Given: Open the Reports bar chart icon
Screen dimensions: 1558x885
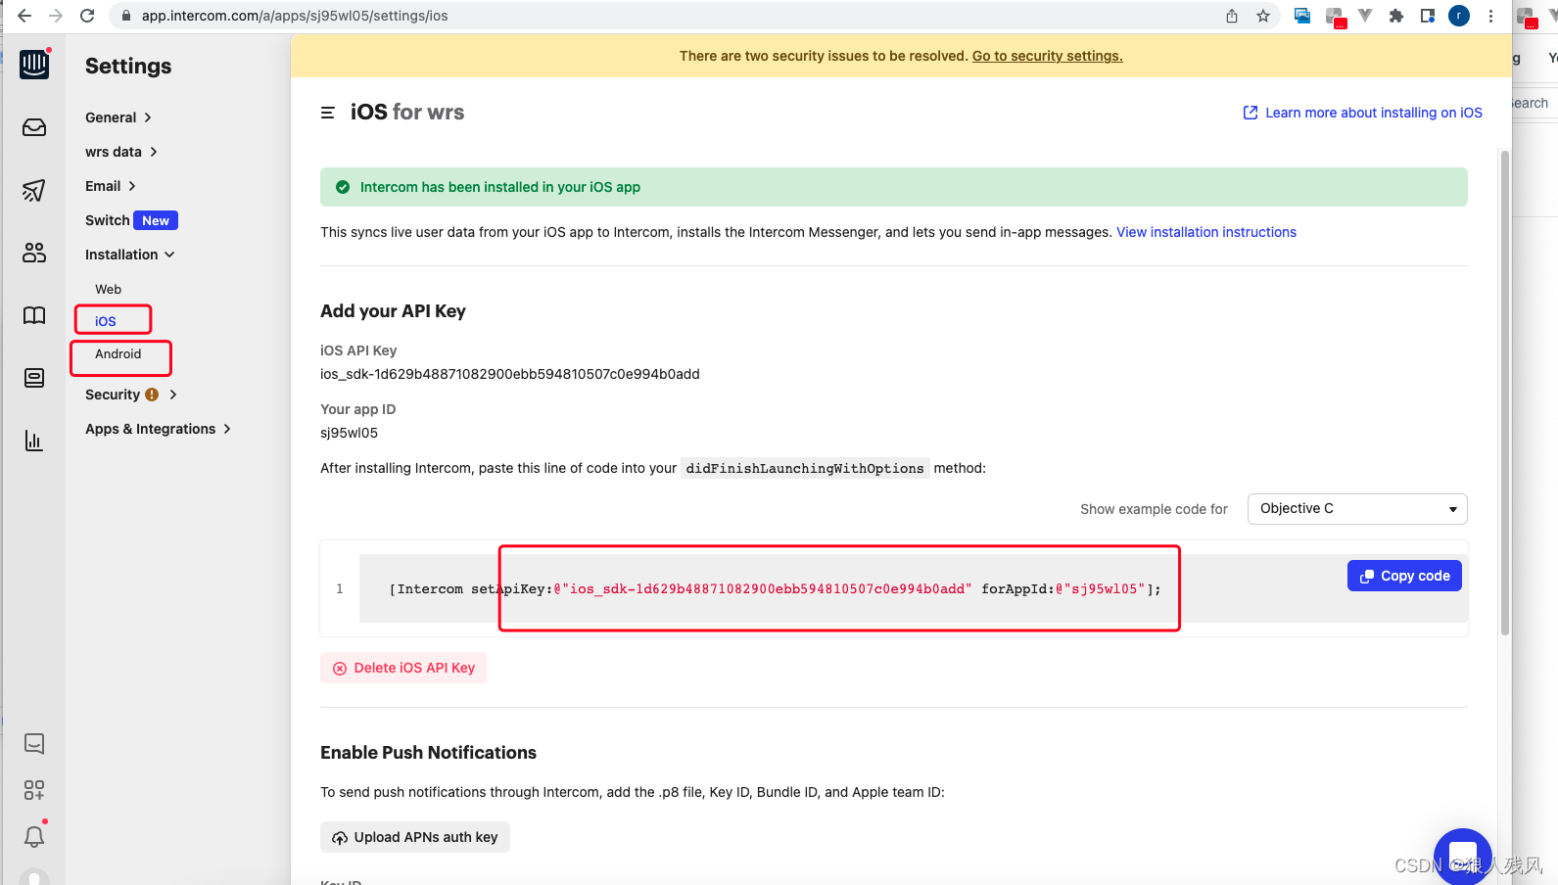Looking at the screenshot, I should coord(34,441).
